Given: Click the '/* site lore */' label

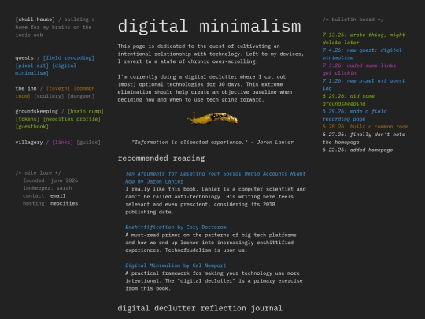Looking at the screenshot, I should click(x=39, y=172).
